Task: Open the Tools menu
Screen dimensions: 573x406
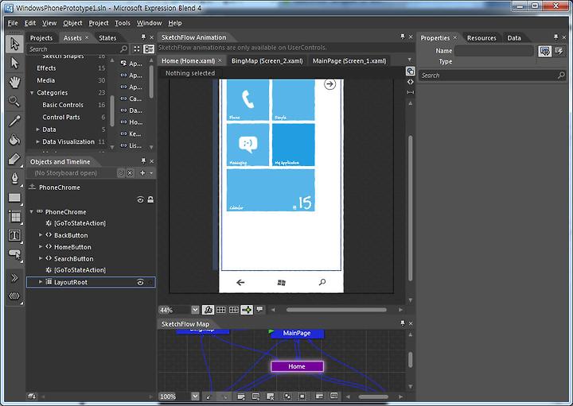Action: tap(123, 23)
